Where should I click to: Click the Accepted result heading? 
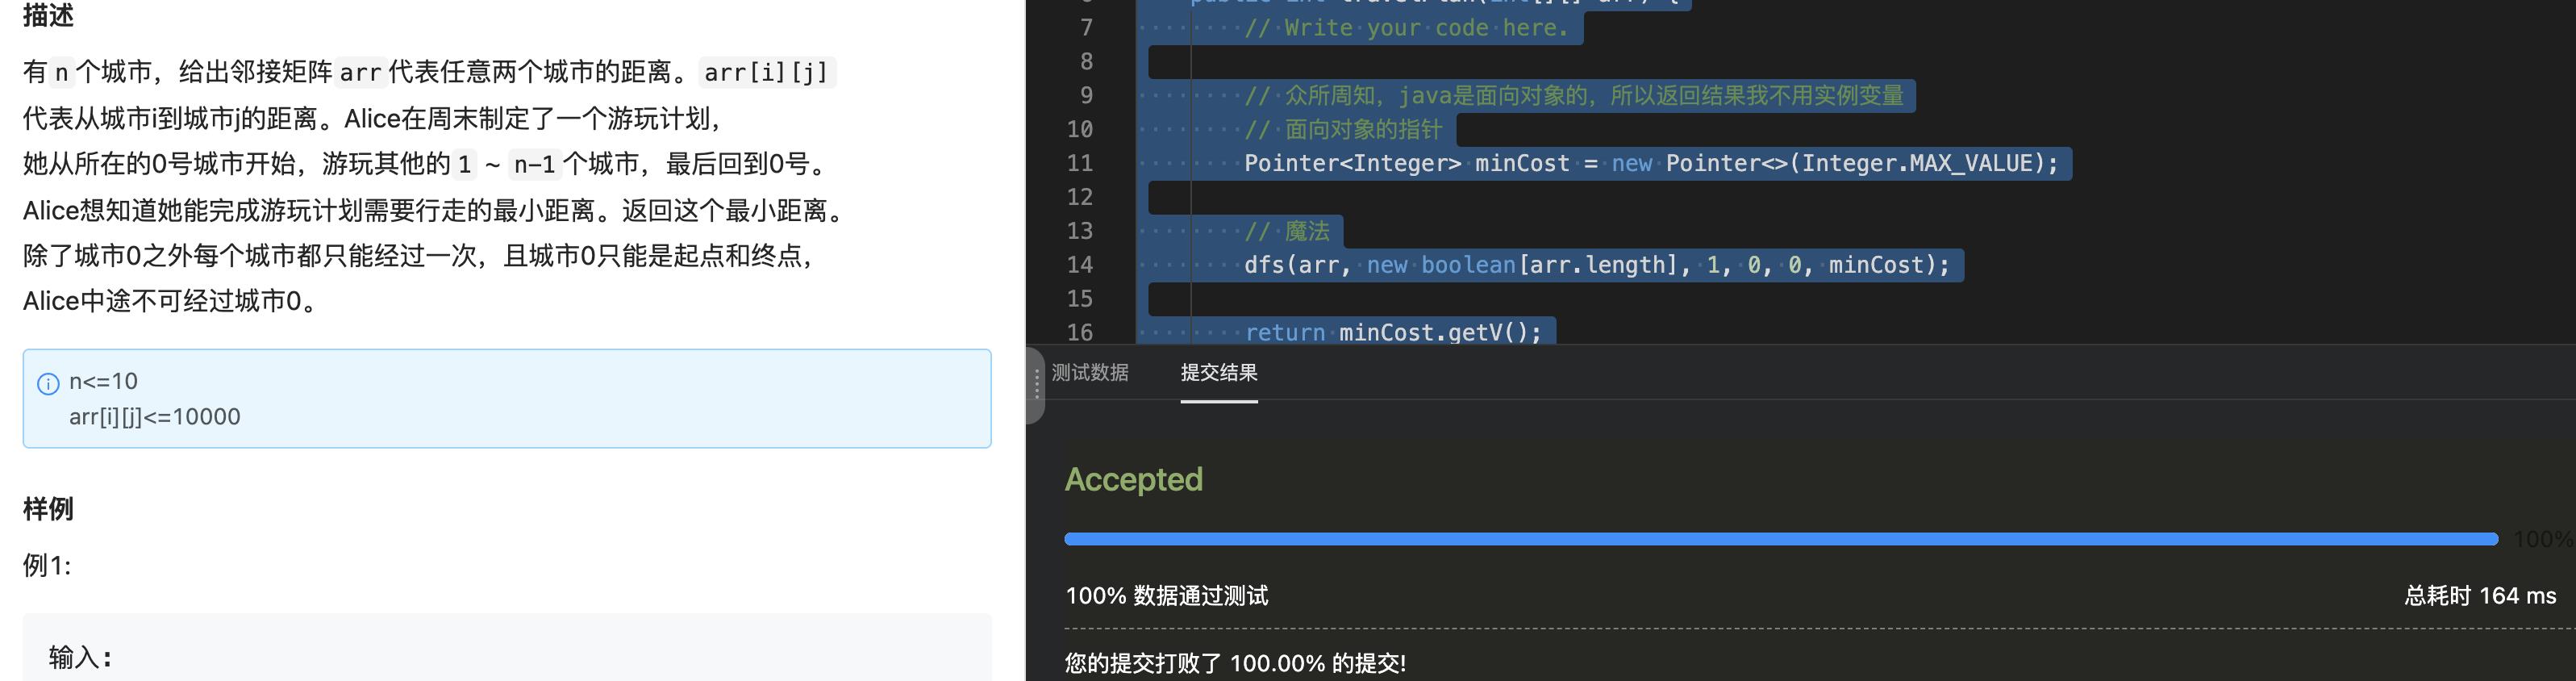1134,480
